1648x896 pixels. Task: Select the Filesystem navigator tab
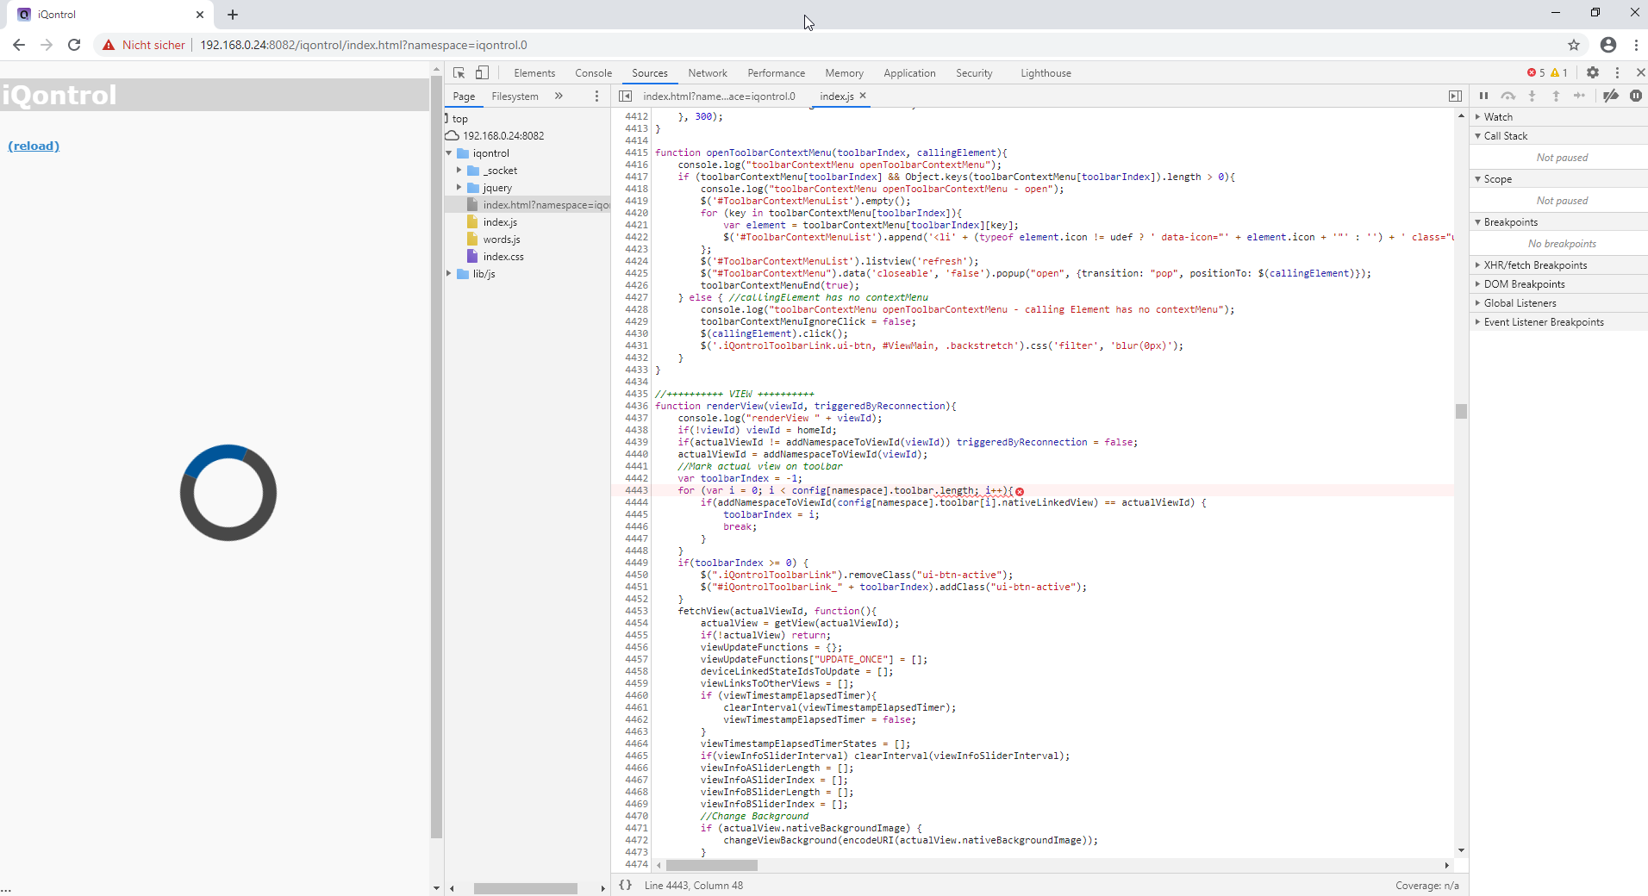click(515, 96)
